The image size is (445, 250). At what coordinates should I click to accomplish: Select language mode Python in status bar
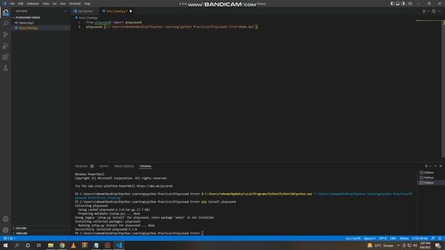coord(404,238)
